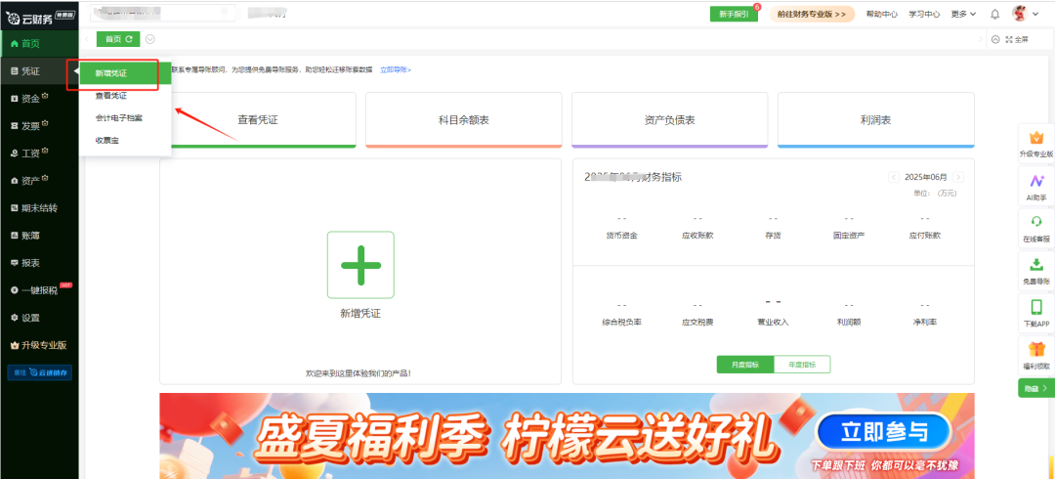Go to previous month arrow

tap(894, 177)
